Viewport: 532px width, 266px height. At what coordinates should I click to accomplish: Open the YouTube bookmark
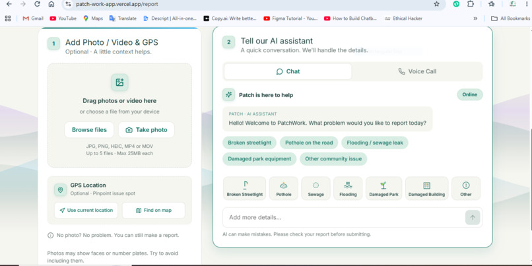click(63, 18)
